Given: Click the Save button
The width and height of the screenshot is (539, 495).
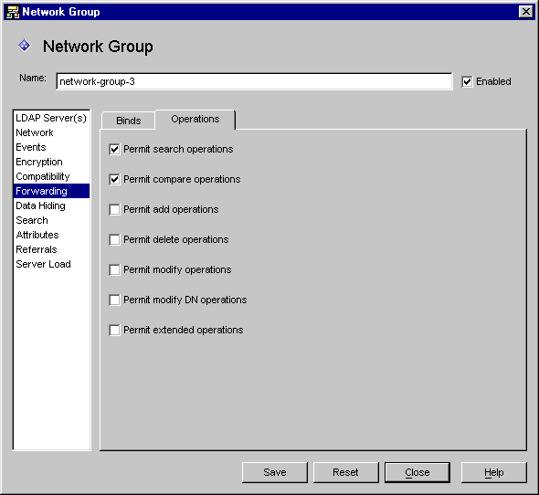Looking at the screenshot, I should [275, 472].
